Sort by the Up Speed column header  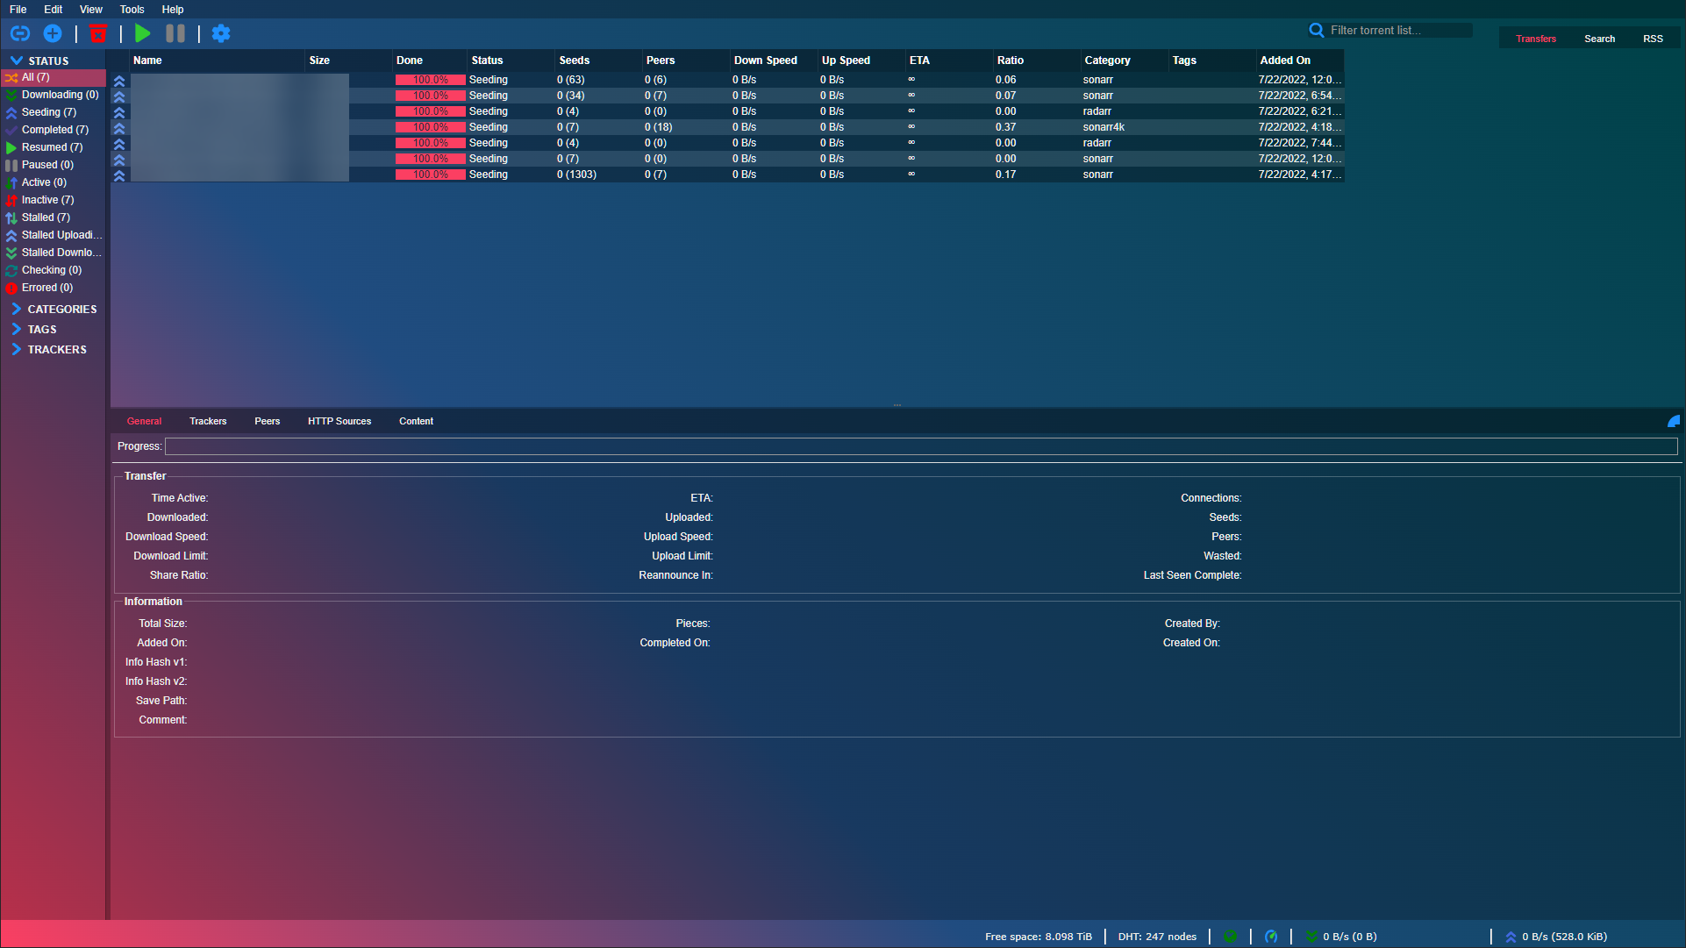(861, 61)
